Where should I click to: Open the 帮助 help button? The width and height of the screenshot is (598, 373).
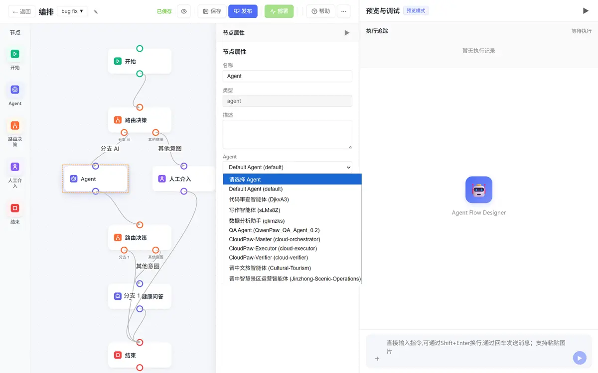tap(320, 11)
